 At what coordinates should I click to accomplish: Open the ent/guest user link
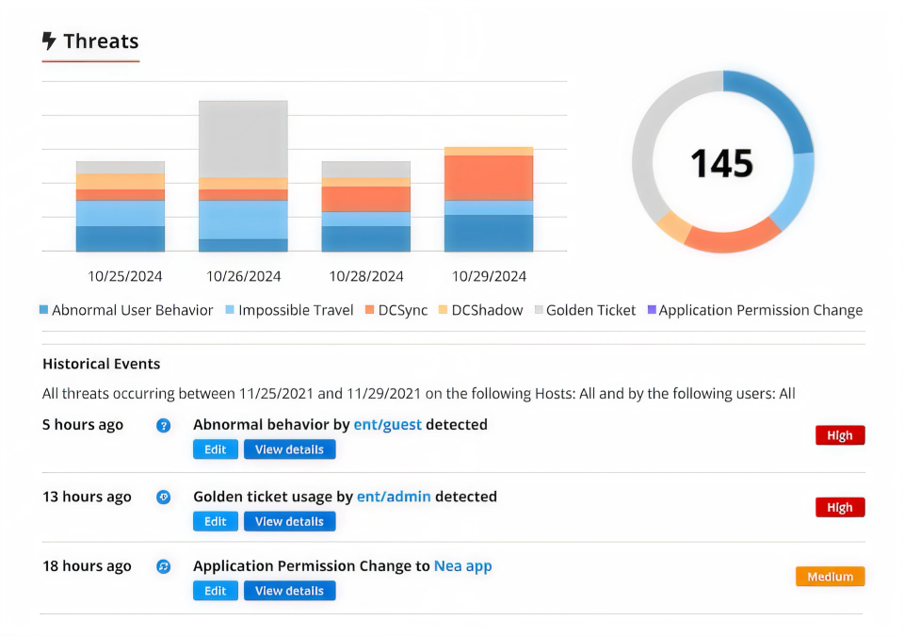[x=390, y=425]
